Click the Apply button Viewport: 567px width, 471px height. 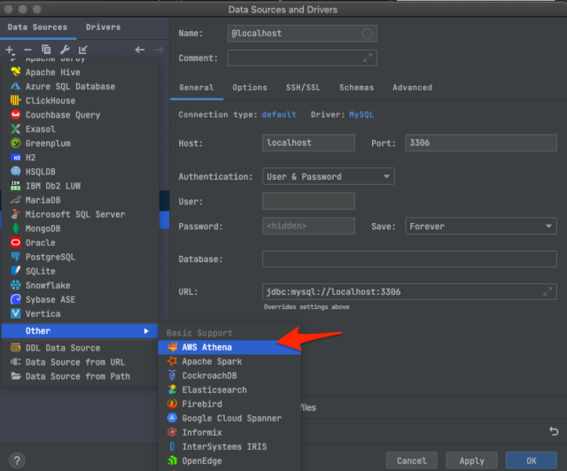(471, 460)
